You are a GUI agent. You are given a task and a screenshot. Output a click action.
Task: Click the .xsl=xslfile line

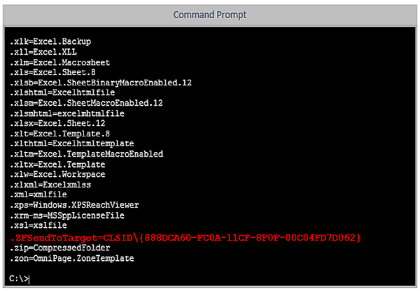[x=38, y=225]
